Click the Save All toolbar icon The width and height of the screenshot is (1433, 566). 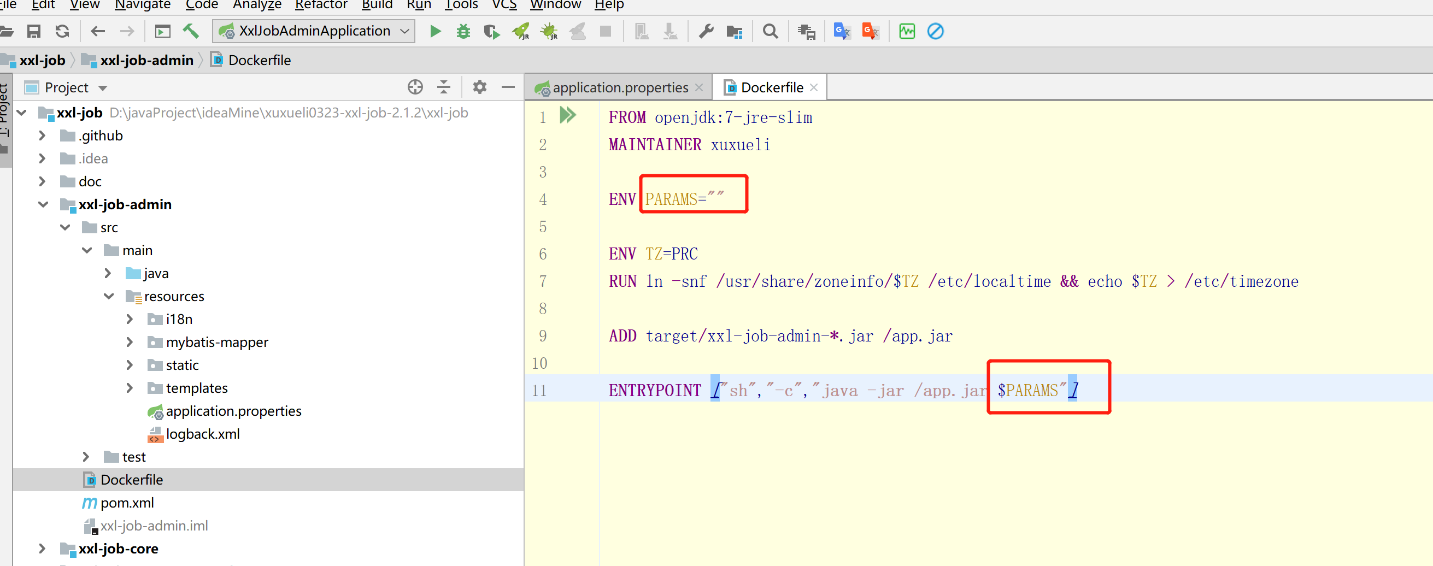pyautogui.click(x=34, y=31)
